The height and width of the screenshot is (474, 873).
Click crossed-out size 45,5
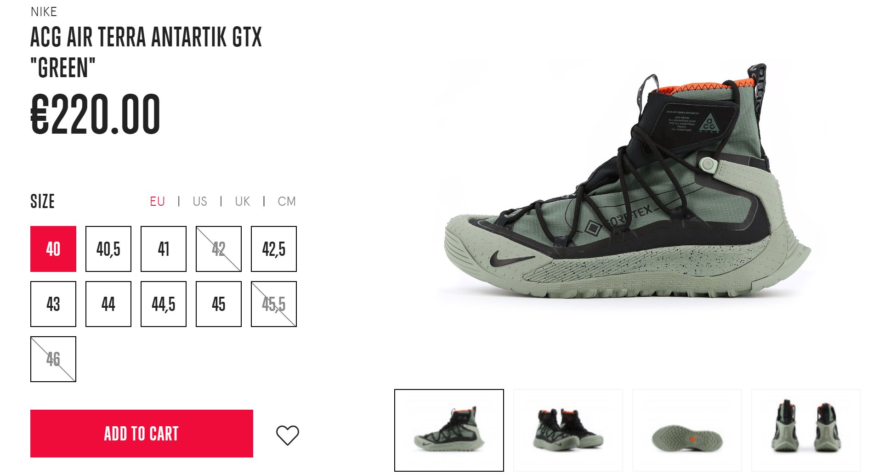pyautogui.click(x=274, y=304)
